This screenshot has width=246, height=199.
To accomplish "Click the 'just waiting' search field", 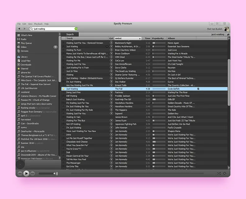I will pos(53,29).
